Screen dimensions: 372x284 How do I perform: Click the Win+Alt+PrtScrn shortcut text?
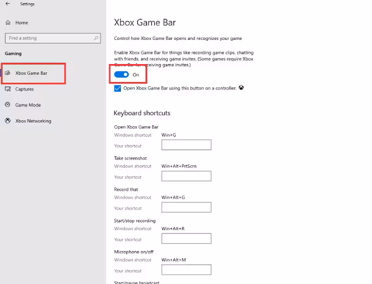point(179,166)
